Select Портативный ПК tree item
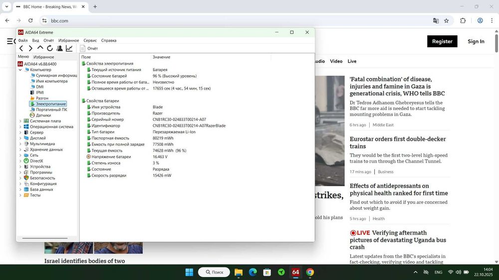 48,110
